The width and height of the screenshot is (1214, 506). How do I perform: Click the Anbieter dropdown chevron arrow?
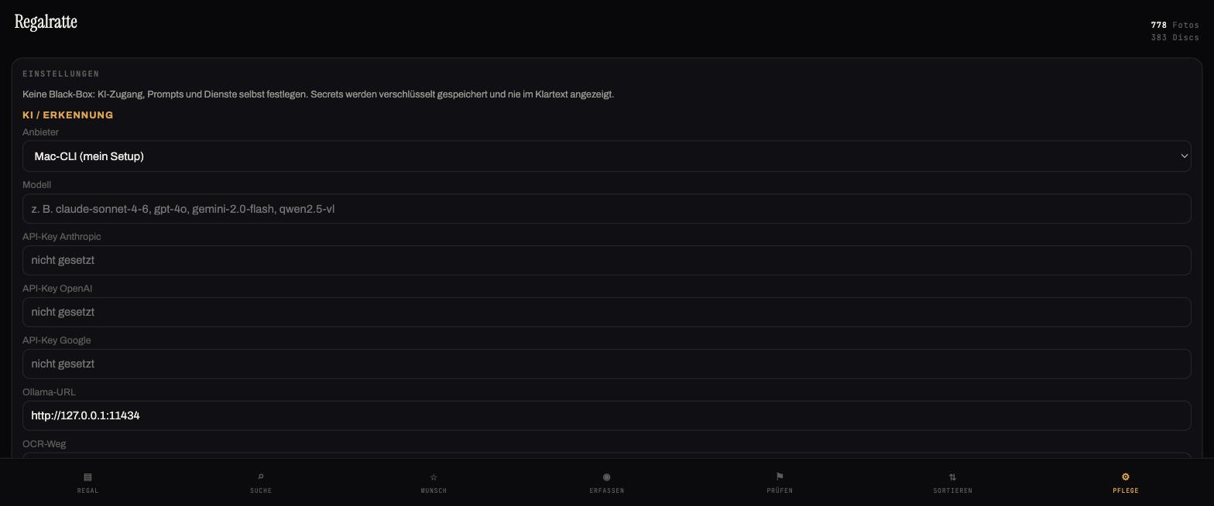pos(1184,156)
